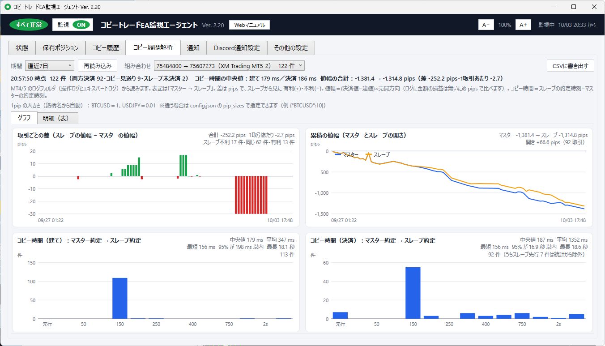
Task: Increase font size with A+ button
Action: tap(523, 25)
